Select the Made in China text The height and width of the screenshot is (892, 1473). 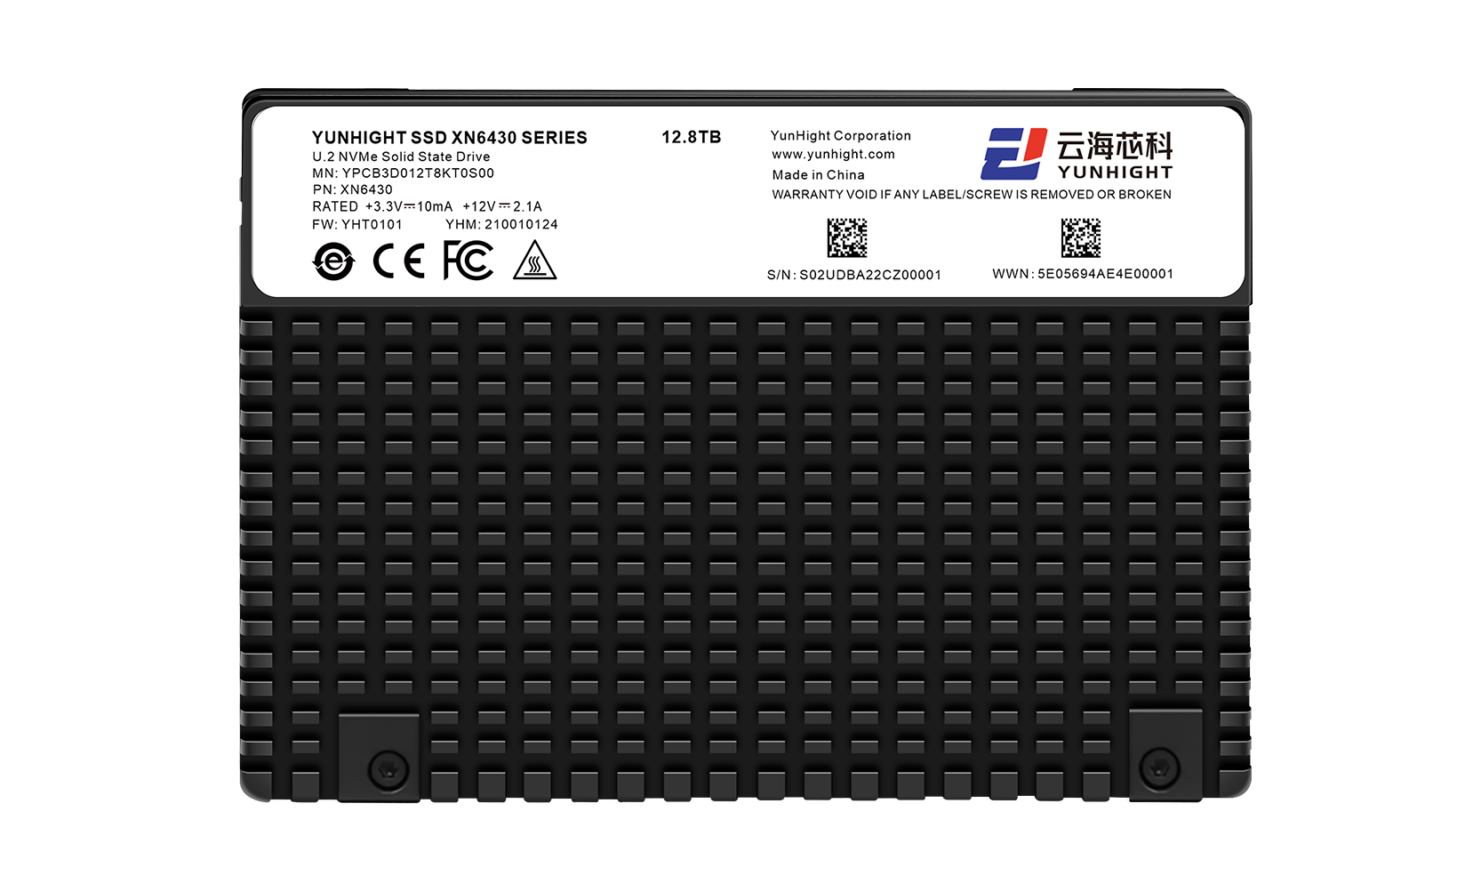[817, 175]
